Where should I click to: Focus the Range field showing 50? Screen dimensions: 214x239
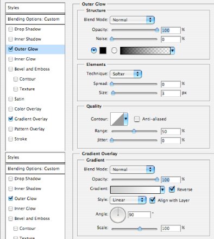(171, 131)
